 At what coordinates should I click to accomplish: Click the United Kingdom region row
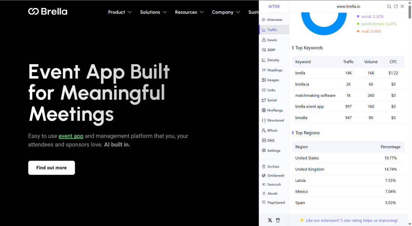click(x=348, y=169)
